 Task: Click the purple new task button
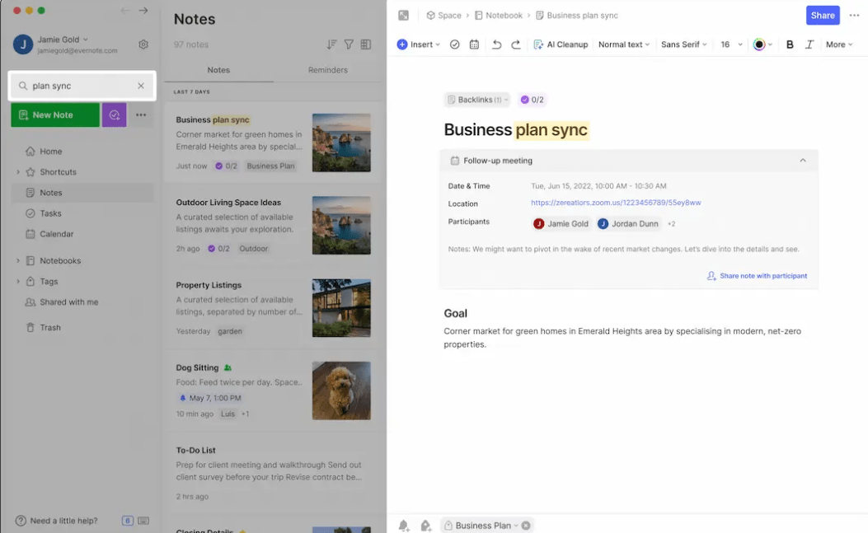(x=114, y=115)
